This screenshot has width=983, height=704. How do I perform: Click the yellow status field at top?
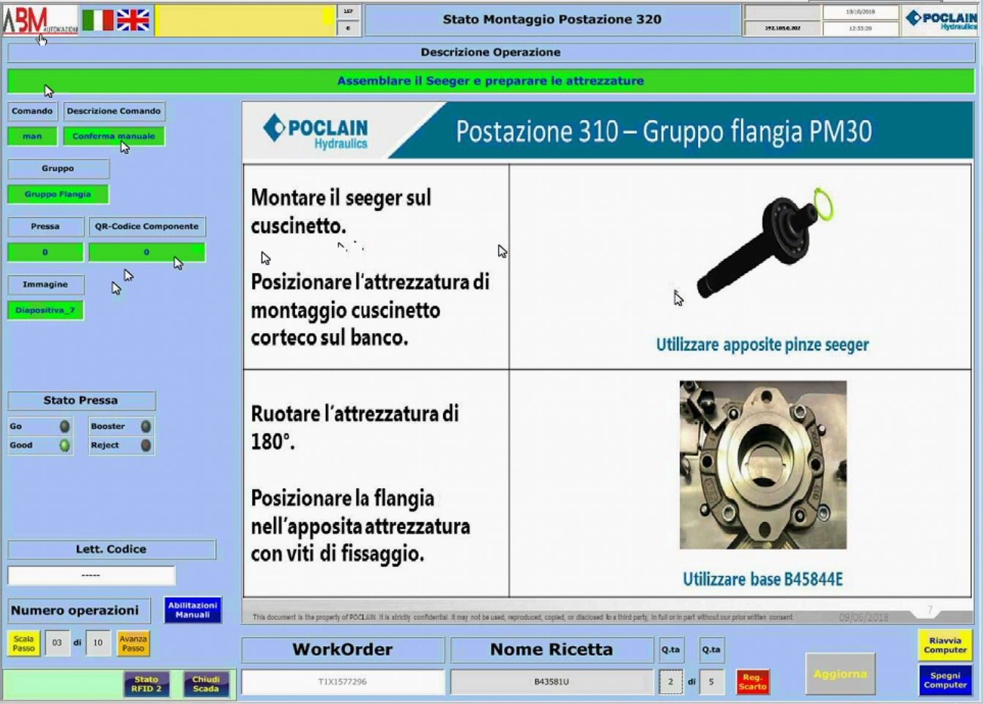[x=245, y=20]
